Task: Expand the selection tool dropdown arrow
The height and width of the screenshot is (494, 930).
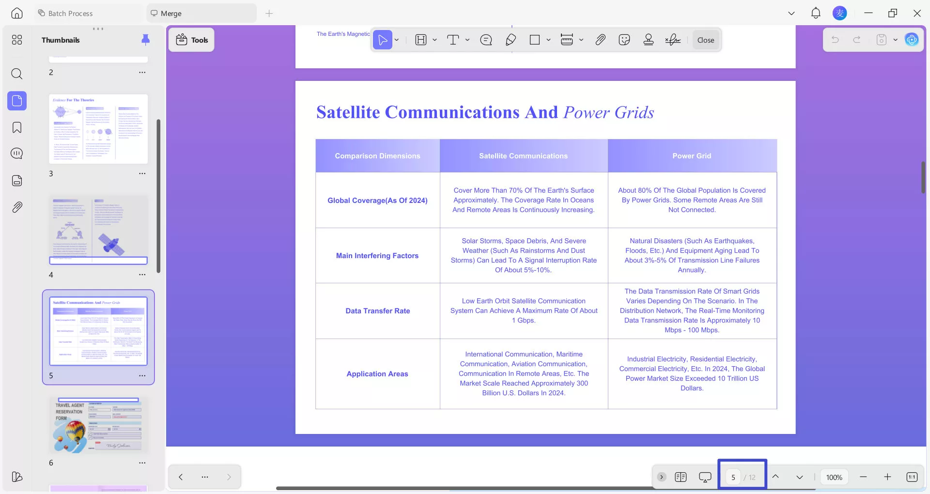Action: point(397,40)
